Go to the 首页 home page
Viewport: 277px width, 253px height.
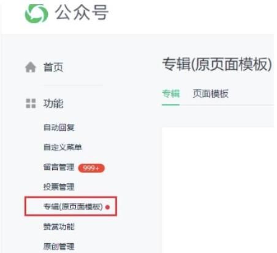point(53,67)
